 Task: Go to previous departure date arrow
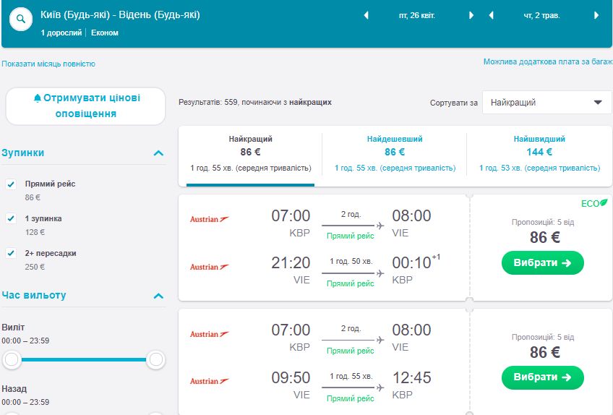[366, 15]
